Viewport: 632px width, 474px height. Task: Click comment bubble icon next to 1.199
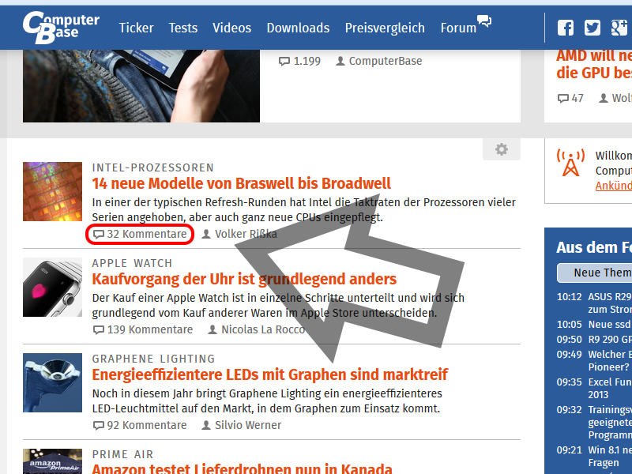284,62
